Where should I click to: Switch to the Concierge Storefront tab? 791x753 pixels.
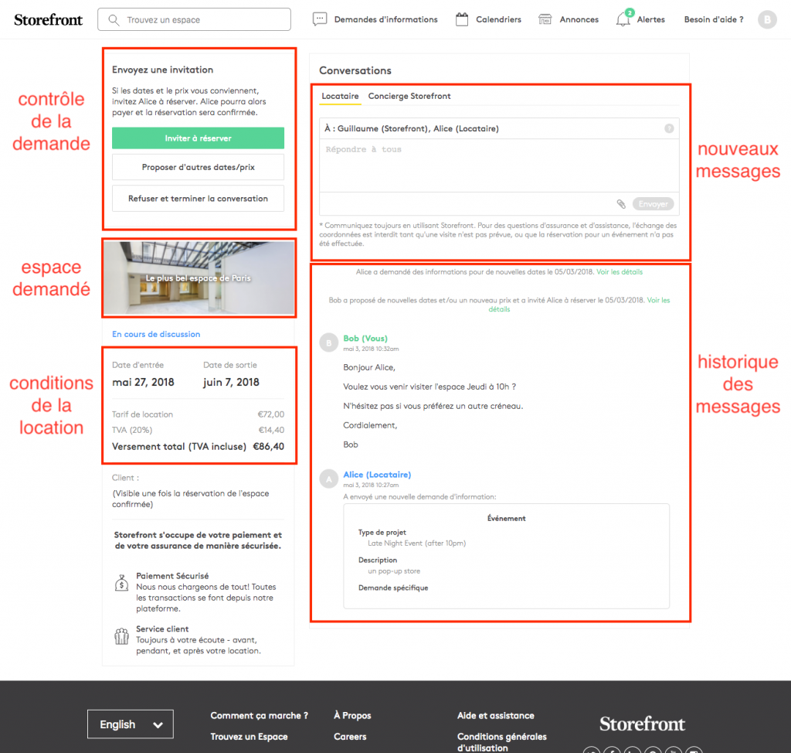point(409,96)
